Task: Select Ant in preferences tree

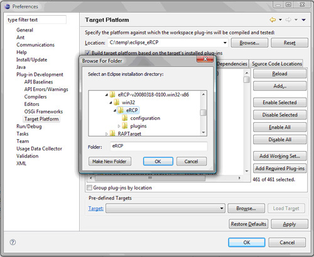Action: click(x=21, y=38)
